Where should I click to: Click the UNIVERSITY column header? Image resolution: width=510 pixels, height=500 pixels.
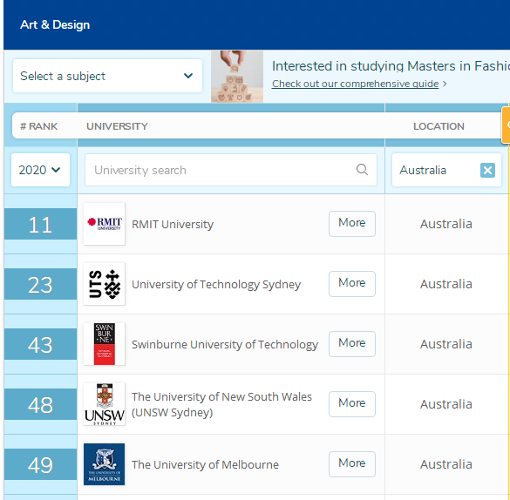tap(117, 126)
